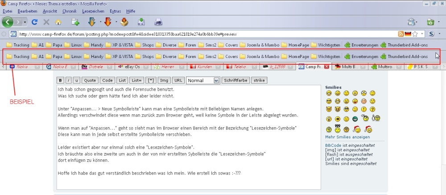Switch to the Distrele... tab
446x195 pixels.
[97, 67]
